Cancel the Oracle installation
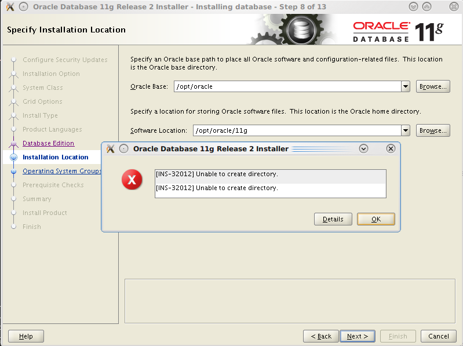The width and height of the screenshot is (463, 346). pos(439,336)
